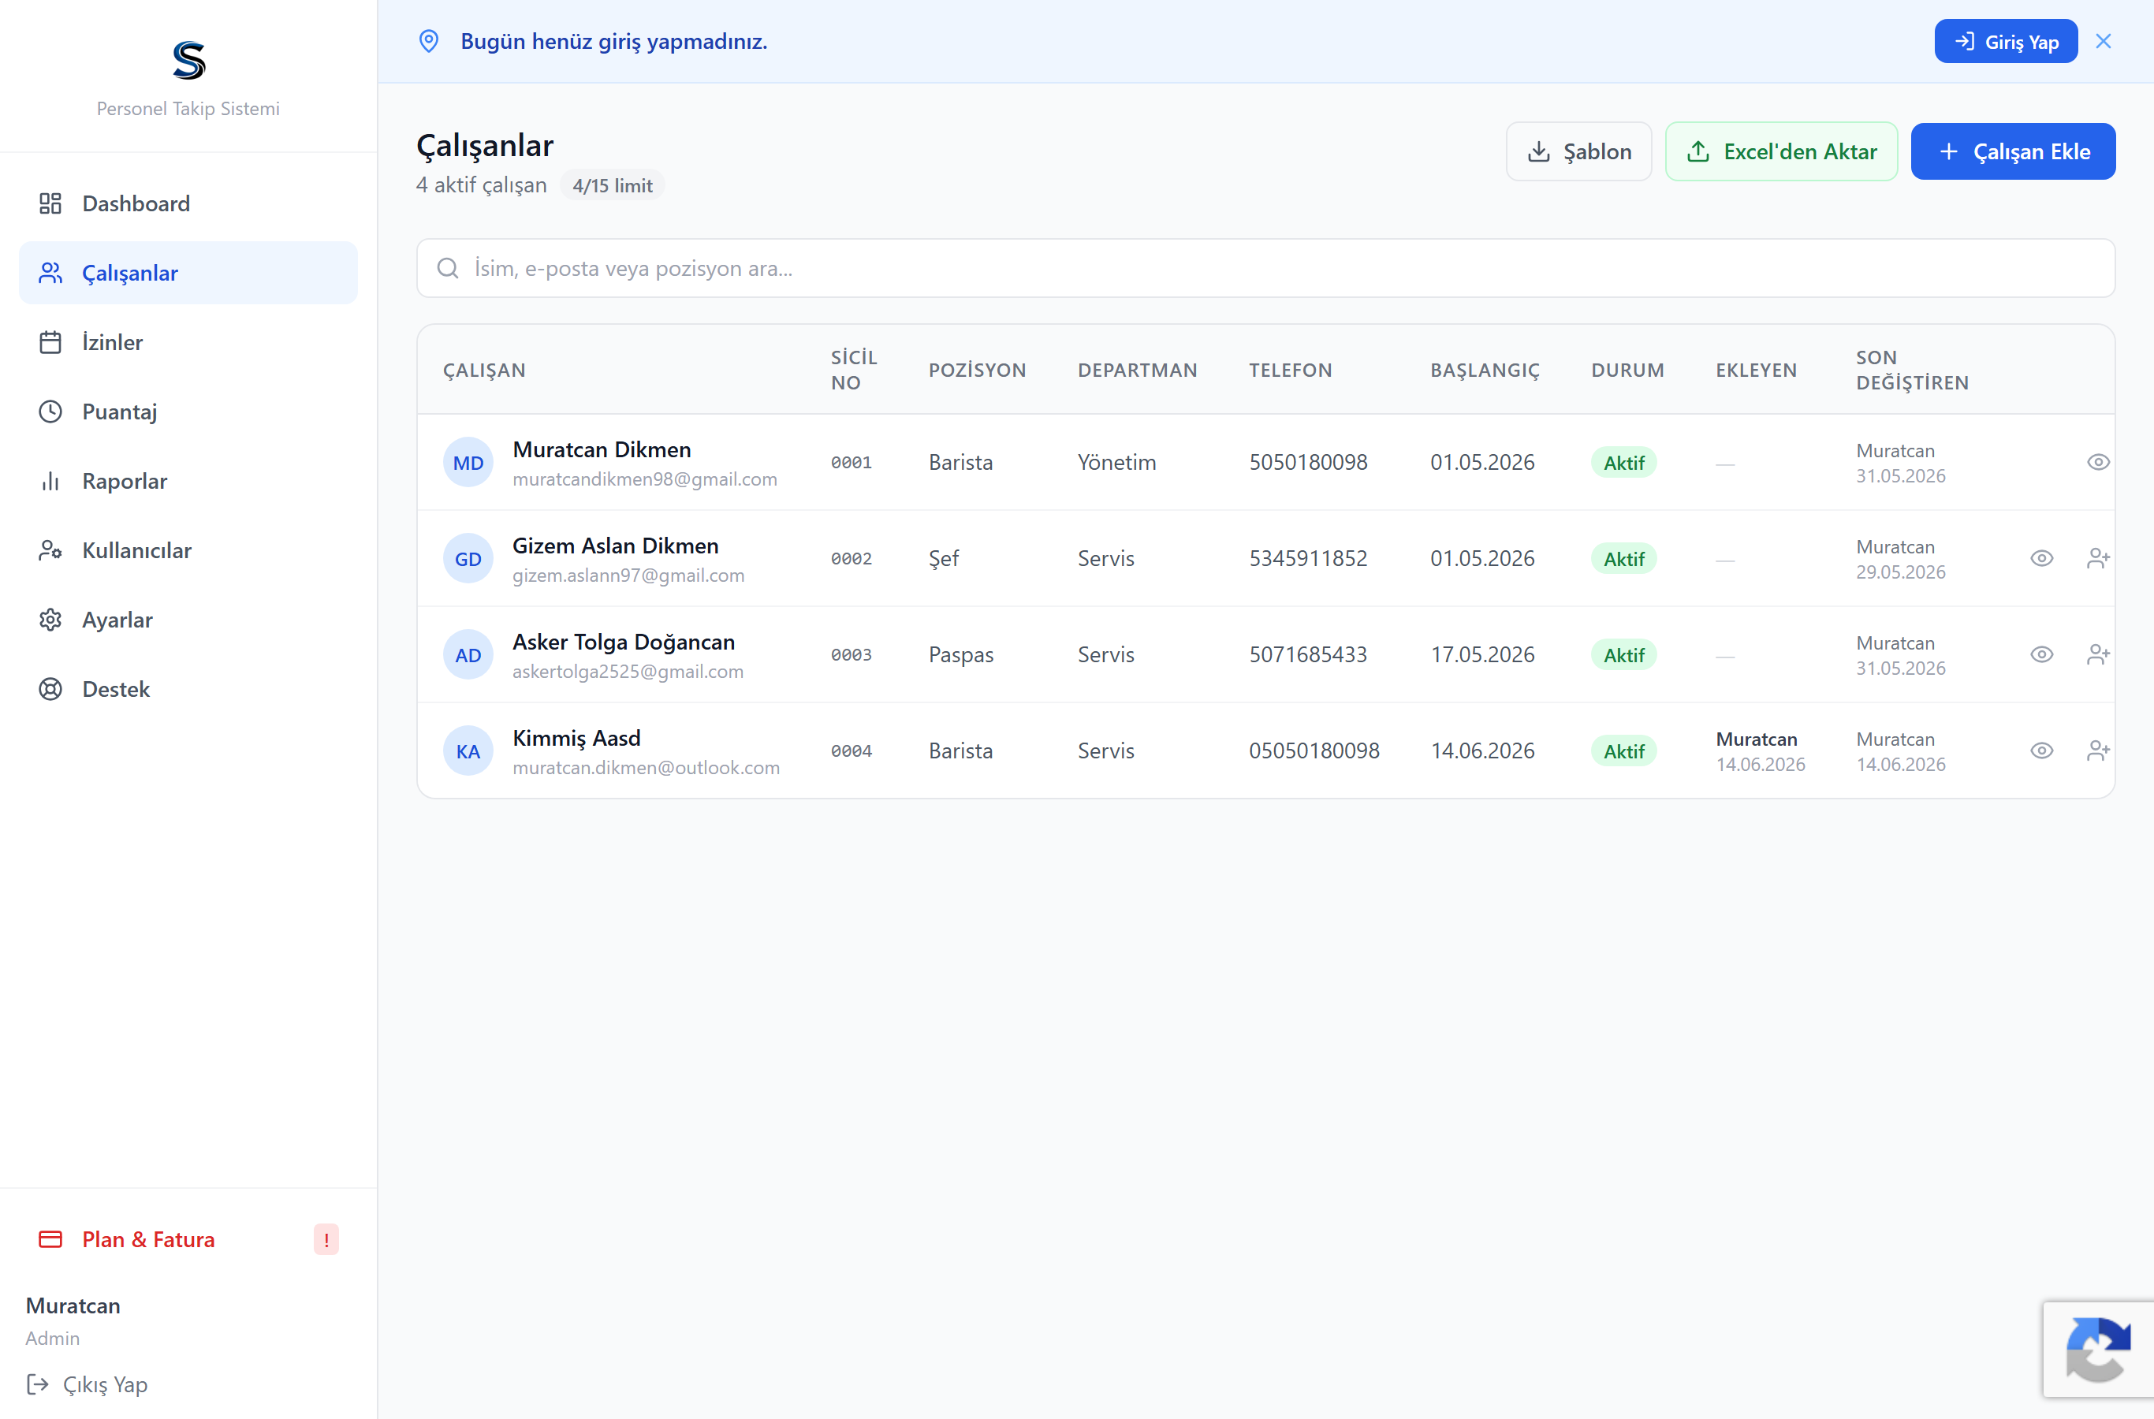Open Ayarlar settings
2154x1419 pixels.
(188, 620)
